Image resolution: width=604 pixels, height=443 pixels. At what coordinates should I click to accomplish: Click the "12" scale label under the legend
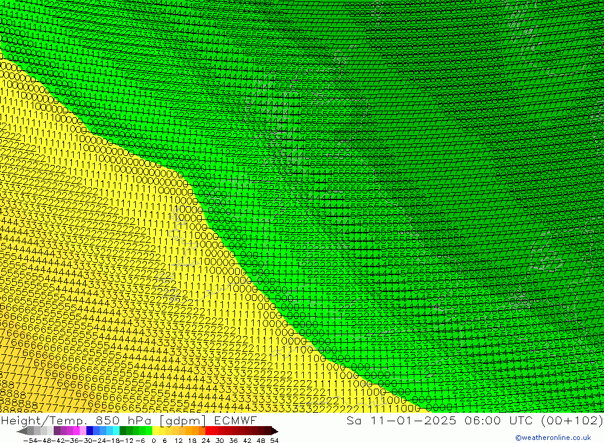click(x=179, y=441)
